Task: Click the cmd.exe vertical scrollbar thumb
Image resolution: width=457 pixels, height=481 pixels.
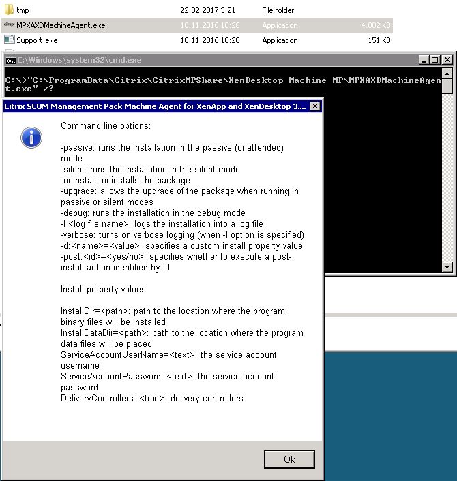Action: point(447,87)
